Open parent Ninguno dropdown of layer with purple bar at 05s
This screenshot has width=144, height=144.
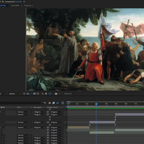(57, 114)
